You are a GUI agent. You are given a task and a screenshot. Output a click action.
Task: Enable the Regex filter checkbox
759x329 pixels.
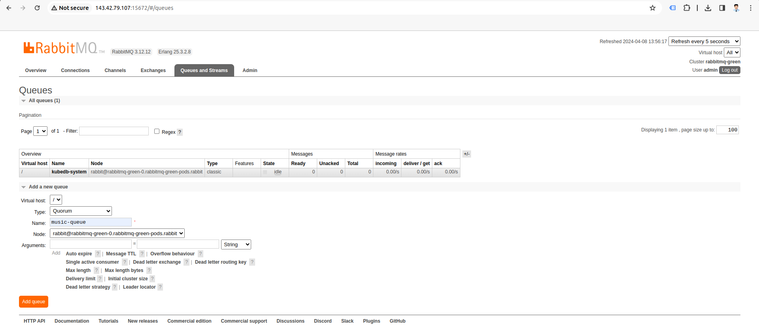[x=157, y=131]
